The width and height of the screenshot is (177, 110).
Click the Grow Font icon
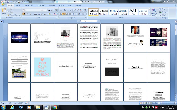pos(49,10)
